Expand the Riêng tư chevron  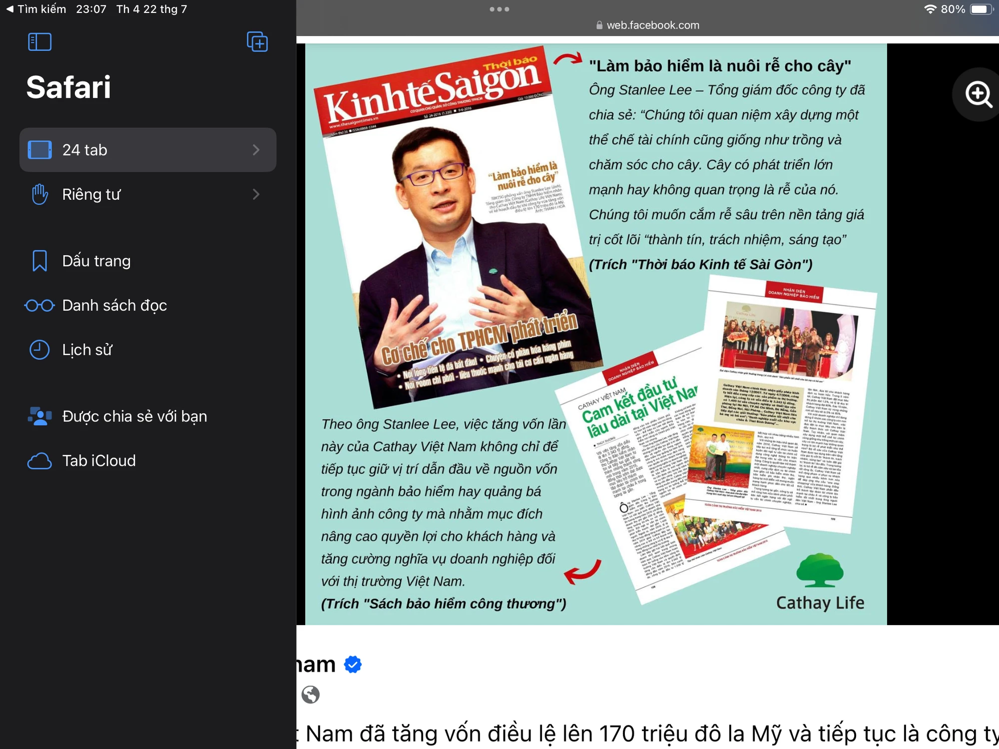256,194
